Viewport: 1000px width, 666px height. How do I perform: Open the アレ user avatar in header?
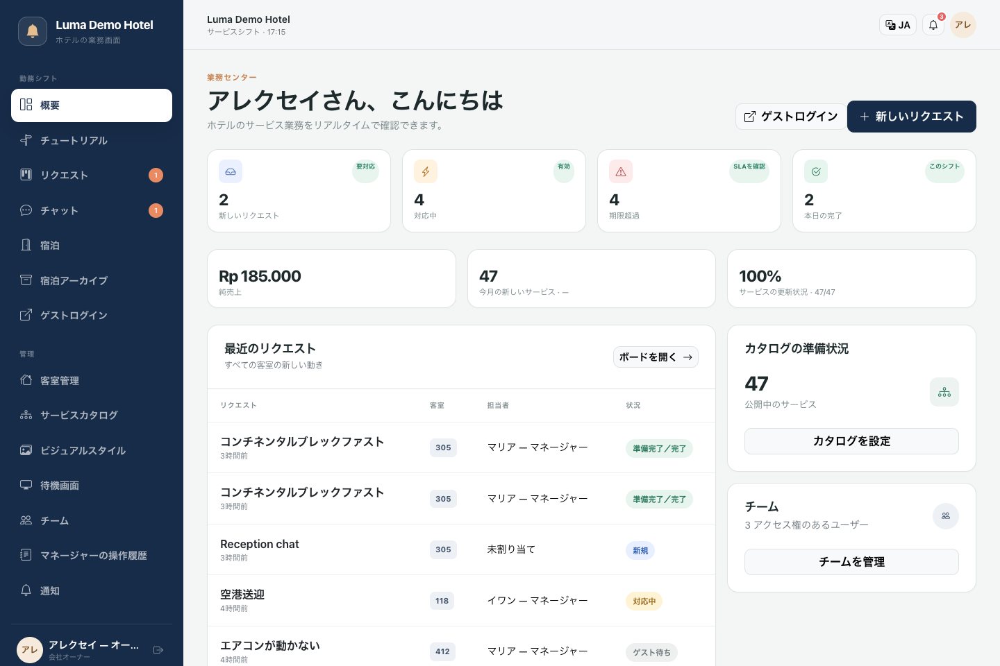tap(963, 25)
